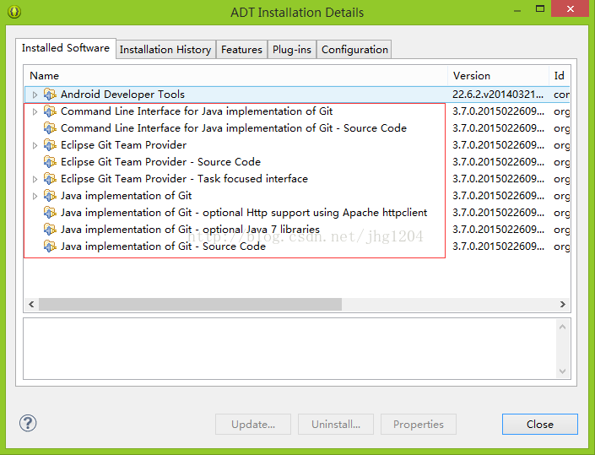Image resolution: width=595 pixels, height=455 pixels.
Task: Click the Java implementation of Git feature icon
Action: (50, 196)
